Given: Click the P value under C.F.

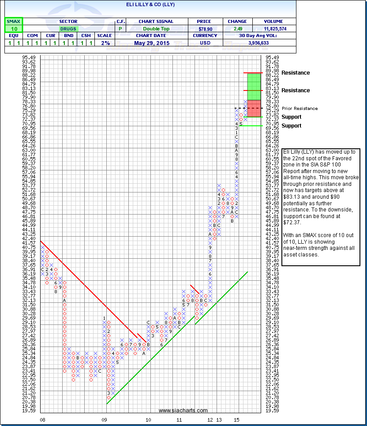Looking at the screenshot, I should 120,29.
